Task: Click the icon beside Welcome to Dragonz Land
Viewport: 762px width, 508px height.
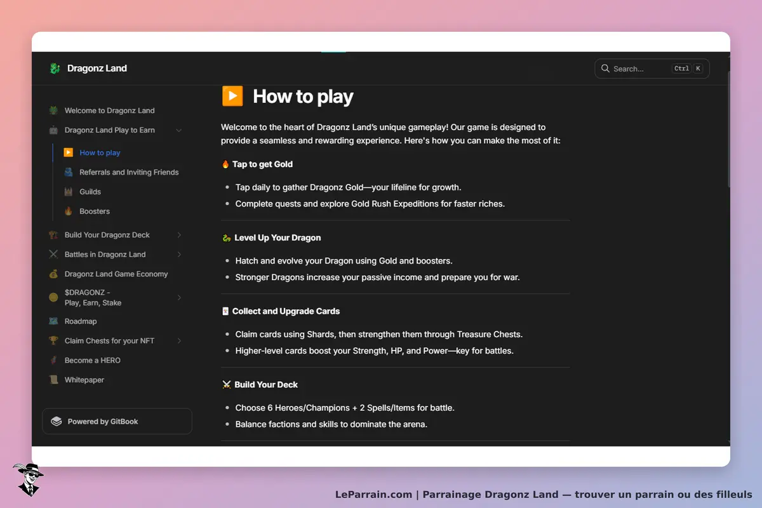Action: [x=53, y=110]
